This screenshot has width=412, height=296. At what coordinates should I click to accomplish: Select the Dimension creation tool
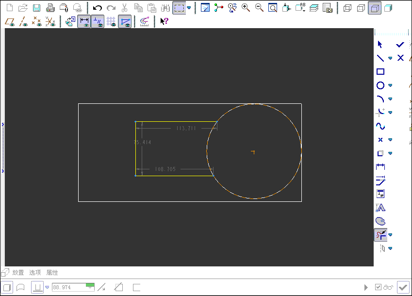[380, 166]
